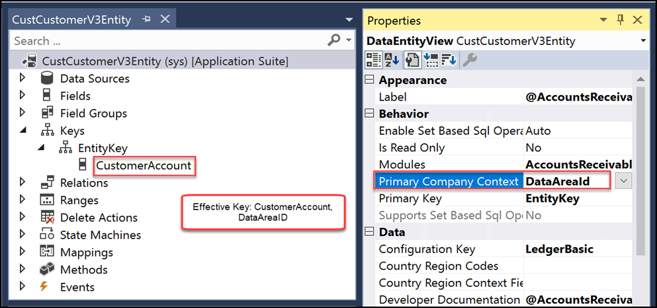The image size is (657, 308).
Task: Collapse the EntityKey node
Action: tap(42, 148)
